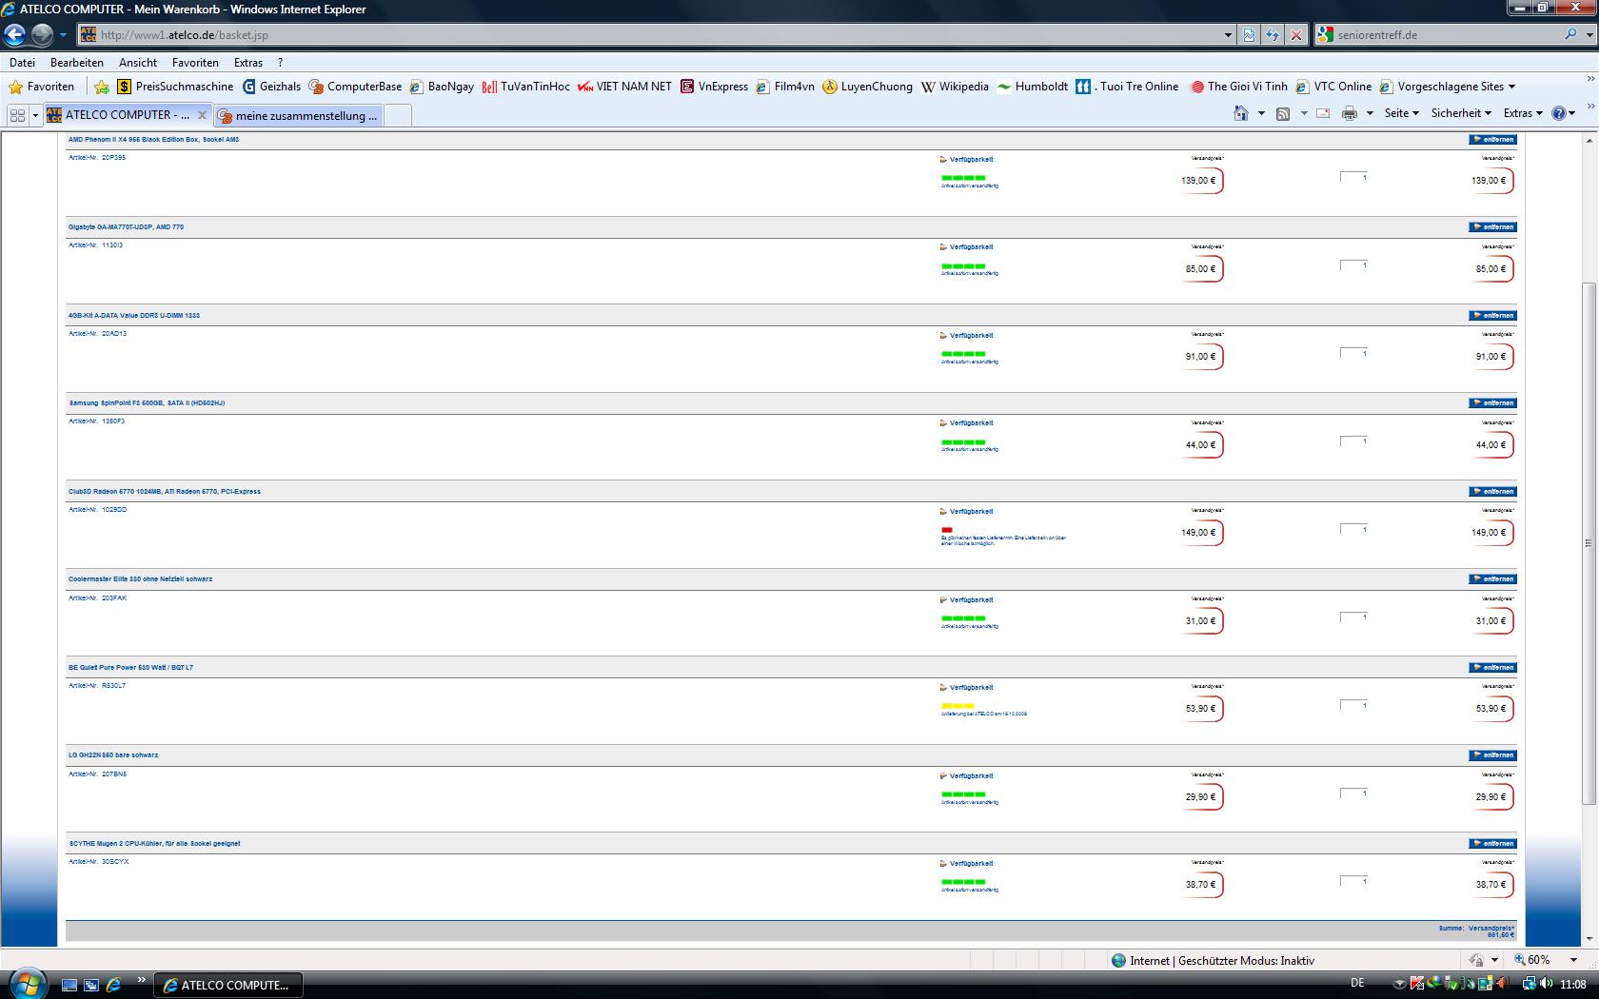Image resolution: width=1599 pixels, height=999 pixels.
Task: Expand the Home button dropdown arrow
Action: coord(1261,113)
